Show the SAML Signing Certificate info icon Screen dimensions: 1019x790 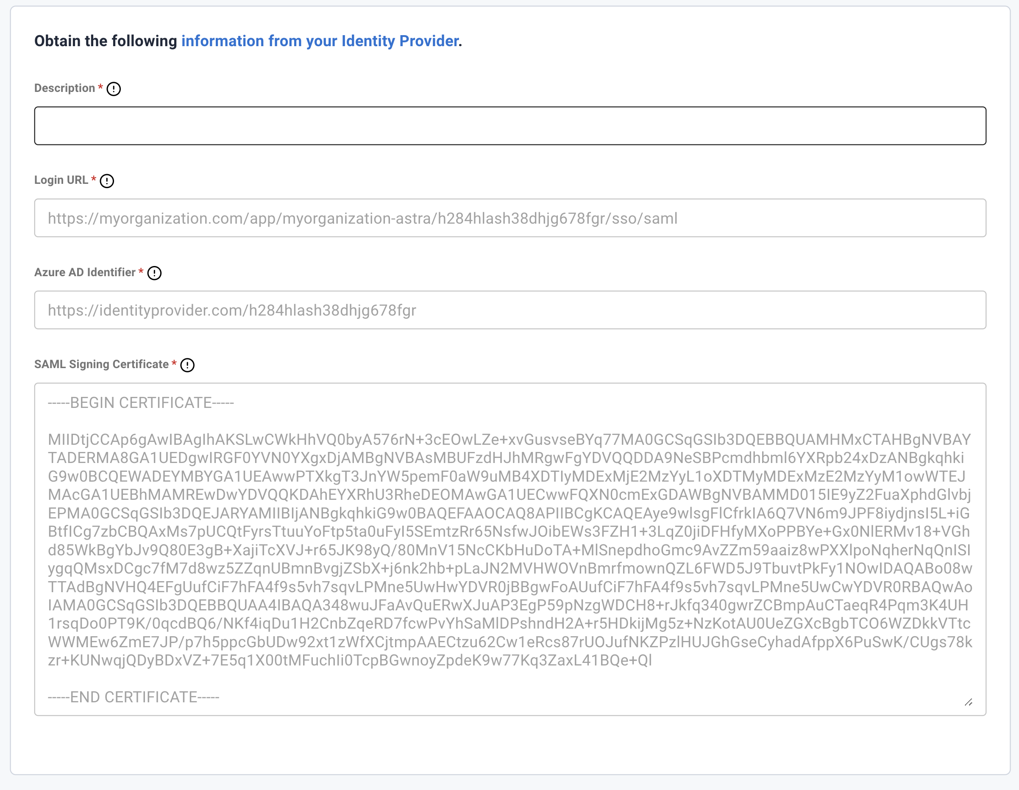(x=187, y=365)
